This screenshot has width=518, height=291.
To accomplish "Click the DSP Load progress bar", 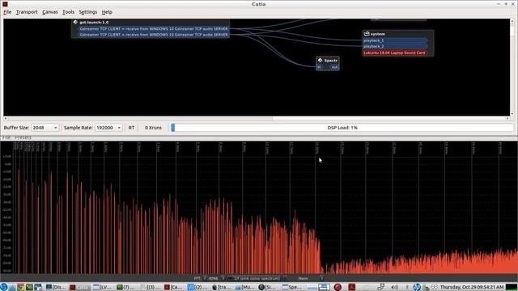I will [342, 128].
